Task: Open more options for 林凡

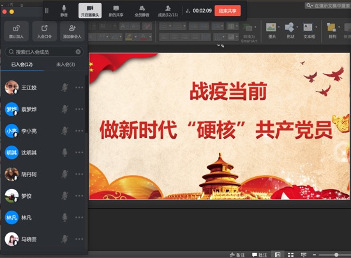Action: [x=79, y=218]
